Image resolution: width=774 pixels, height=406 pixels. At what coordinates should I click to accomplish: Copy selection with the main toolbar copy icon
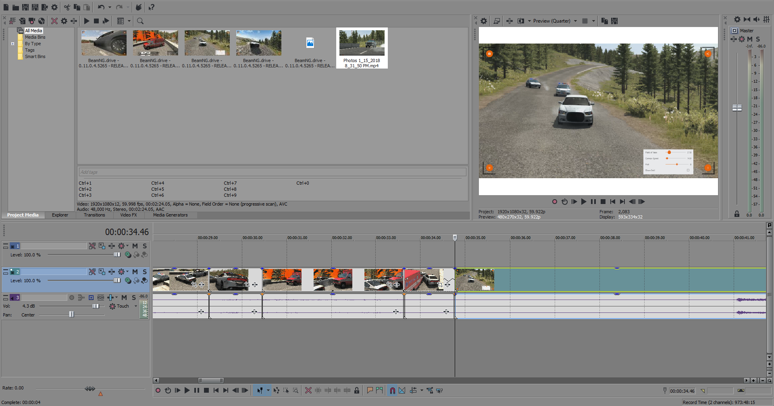(77, 7)
